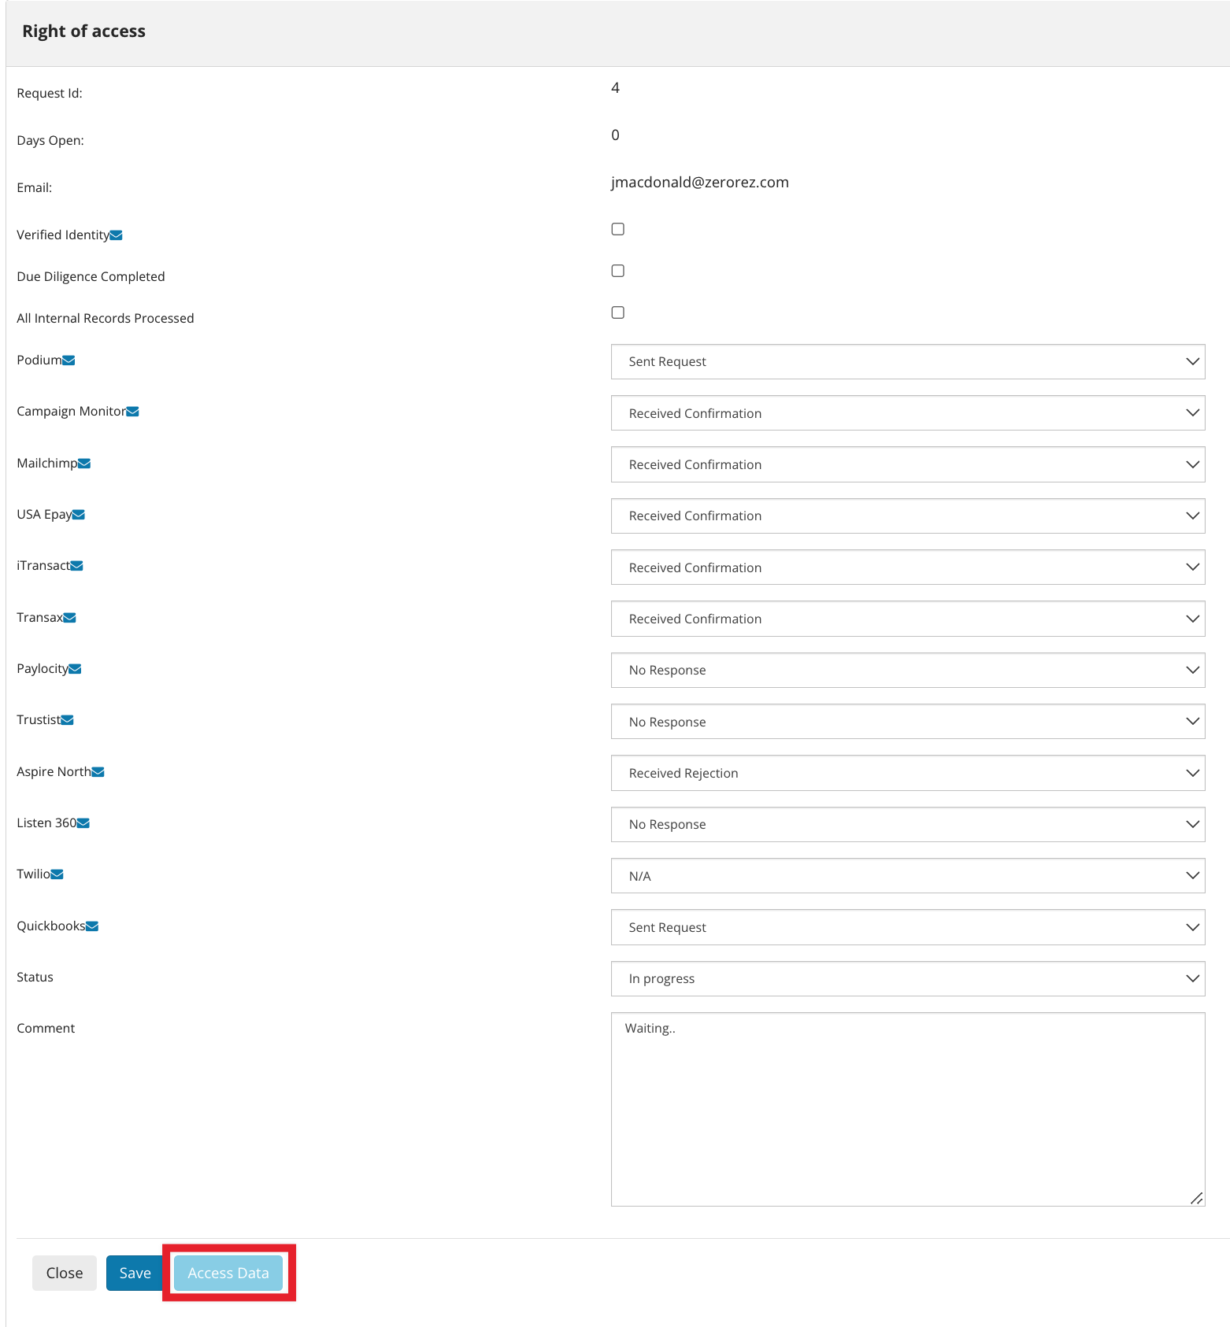Open the Listen 360 status dropdown
Image resolution: width=1230 pixels, height=1327 pixels.
click(908, 824)
